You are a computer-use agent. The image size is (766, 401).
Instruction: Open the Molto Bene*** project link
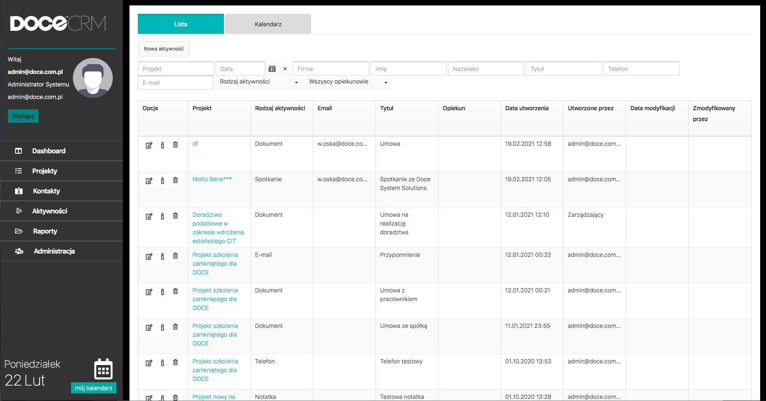click(212, 179)
